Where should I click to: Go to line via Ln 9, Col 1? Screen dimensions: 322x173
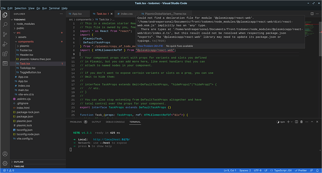coord(230,171)
